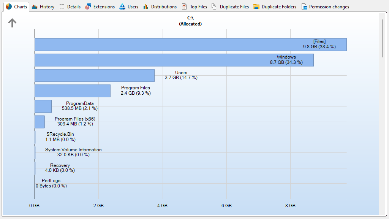Click the Program Files bar
The width and height of the screenshot is (389, 219).
coord(72,91)
